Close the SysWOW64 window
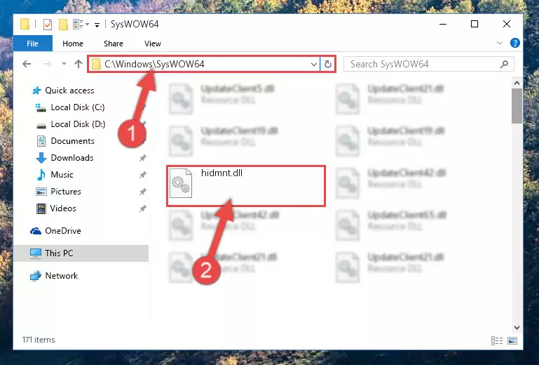This screenshot has width=539, height=365. tap(506, 24)
